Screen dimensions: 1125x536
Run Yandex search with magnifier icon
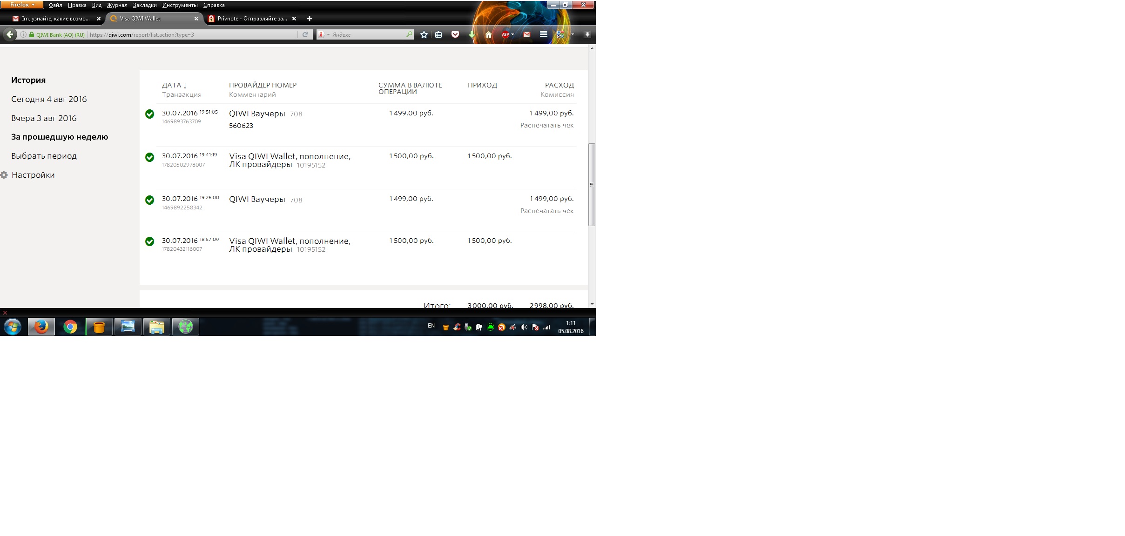(409, 34)
